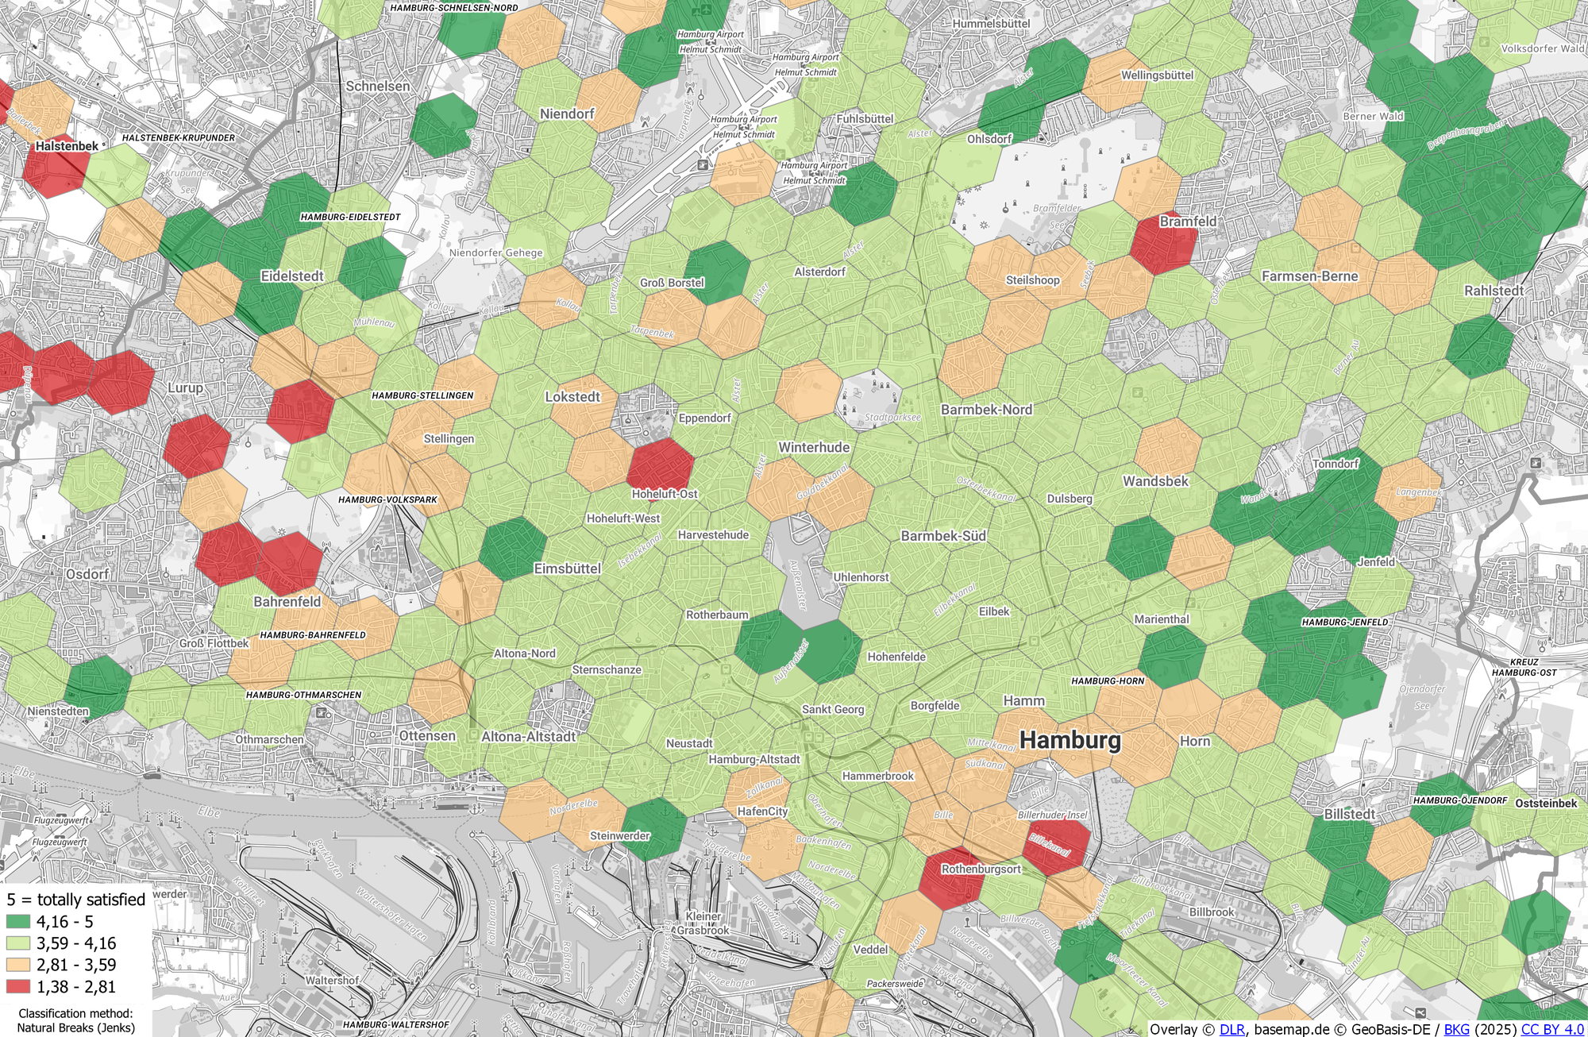Open the BKG attribution link
Image resolution: width=1588 pixels, height=1037 pixels.
tap(1456, 1029)
